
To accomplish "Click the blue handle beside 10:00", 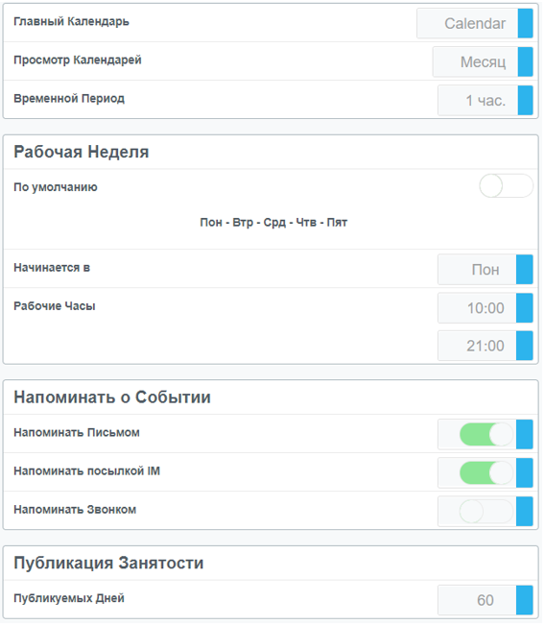I will (524, 308).
